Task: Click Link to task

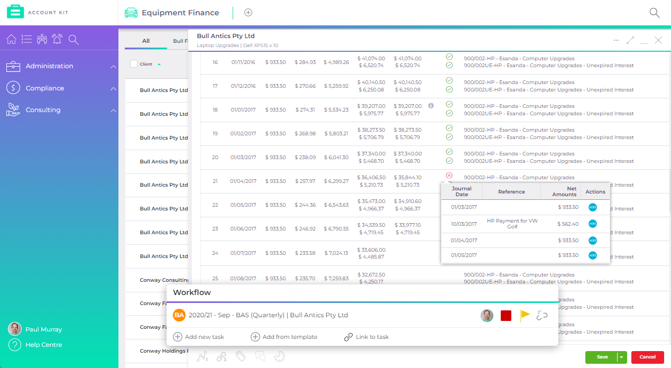Action: tap(366, 337)
